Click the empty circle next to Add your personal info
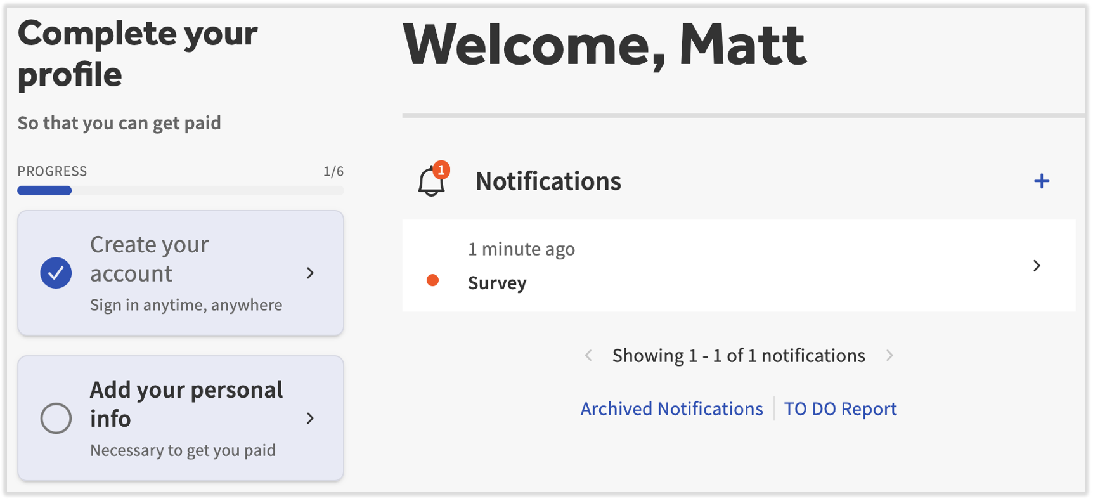 56,419
